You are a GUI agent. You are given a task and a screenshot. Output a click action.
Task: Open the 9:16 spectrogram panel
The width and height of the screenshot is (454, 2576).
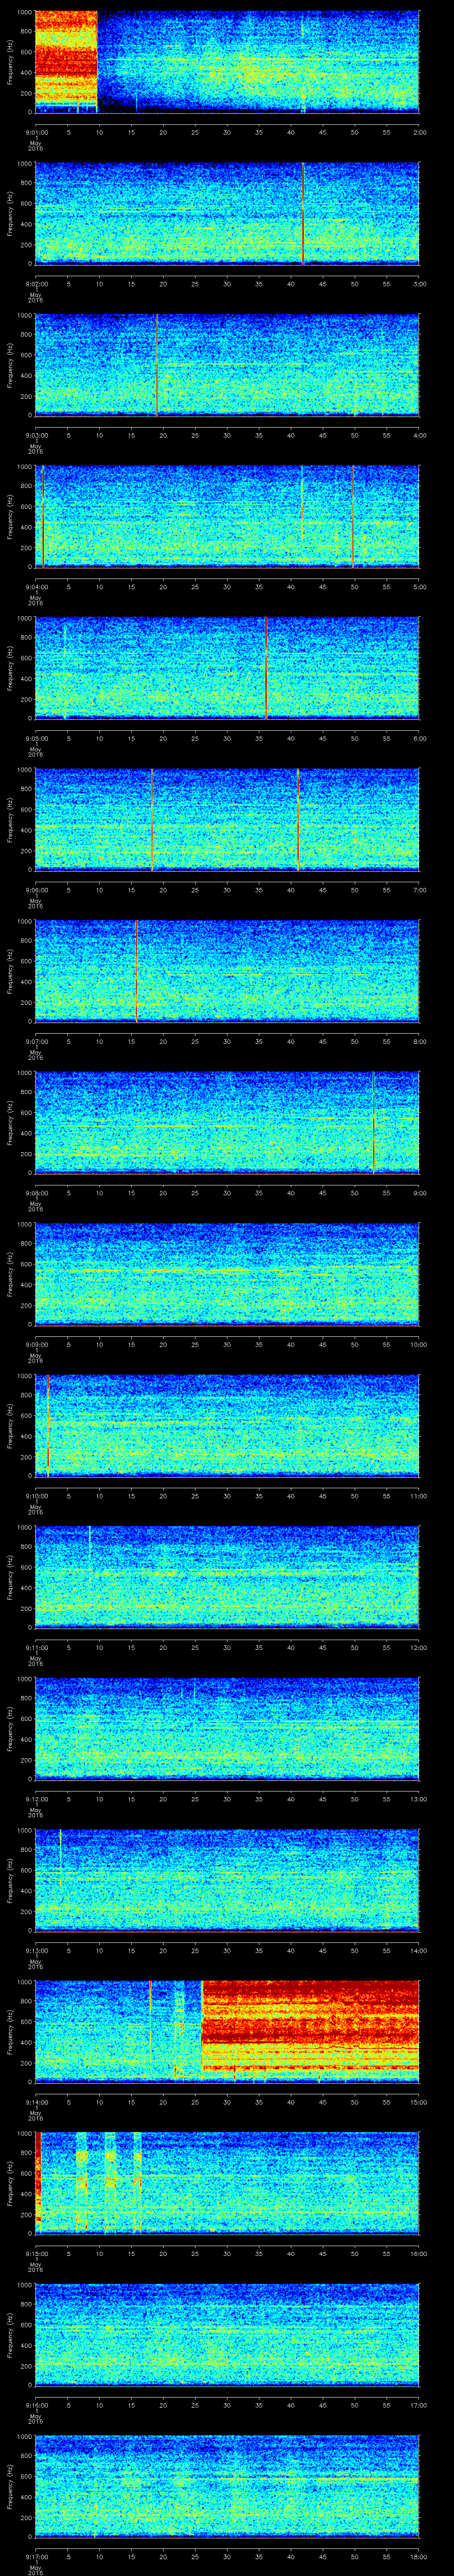coord(227,2335)
